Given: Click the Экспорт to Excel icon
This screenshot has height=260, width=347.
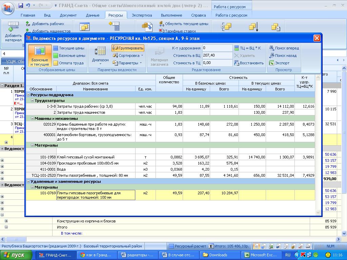Looking at the screenshot, I should (x=272, y=63).
